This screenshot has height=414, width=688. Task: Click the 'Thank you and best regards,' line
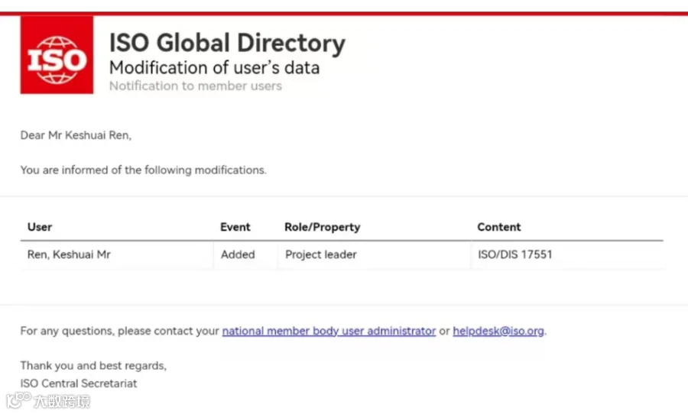(x=93, y=366)
